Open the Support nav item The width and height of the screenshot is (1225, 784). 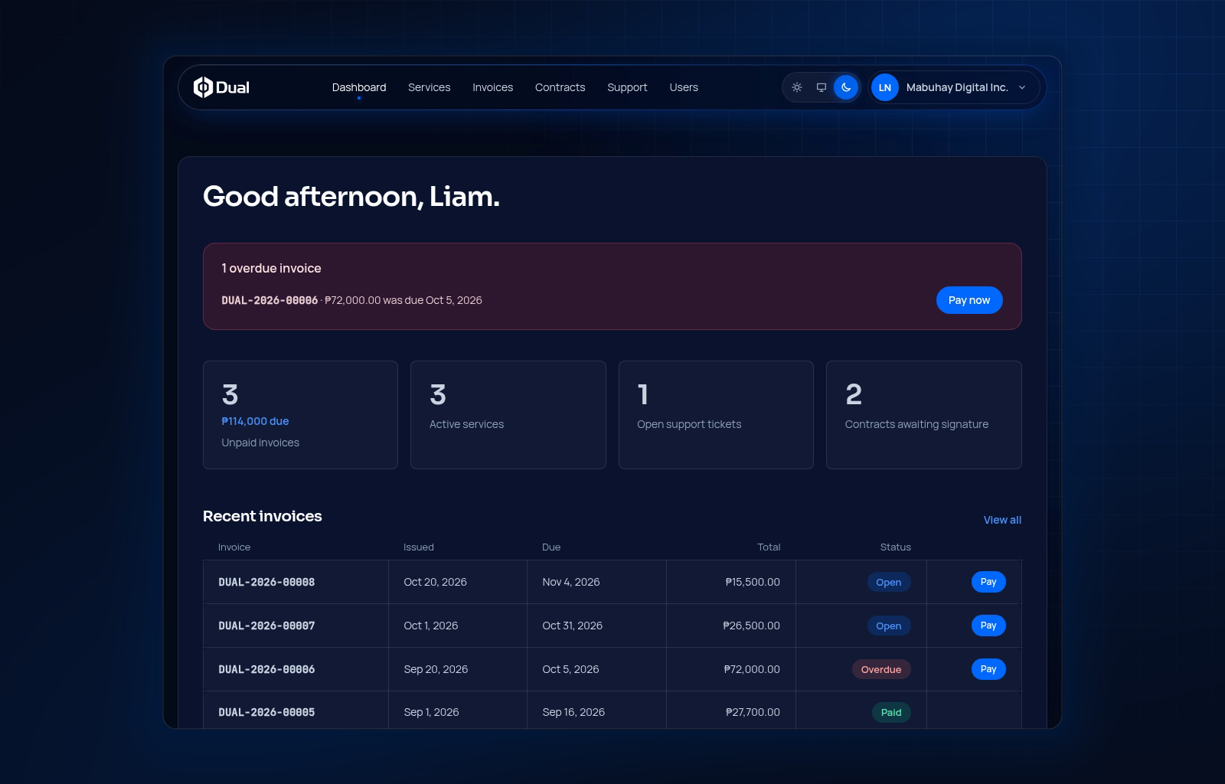tap(628, 87)
